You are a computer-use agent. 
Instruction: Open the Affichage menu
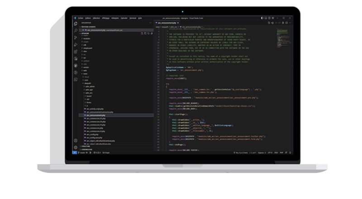(x=105, y=18)
